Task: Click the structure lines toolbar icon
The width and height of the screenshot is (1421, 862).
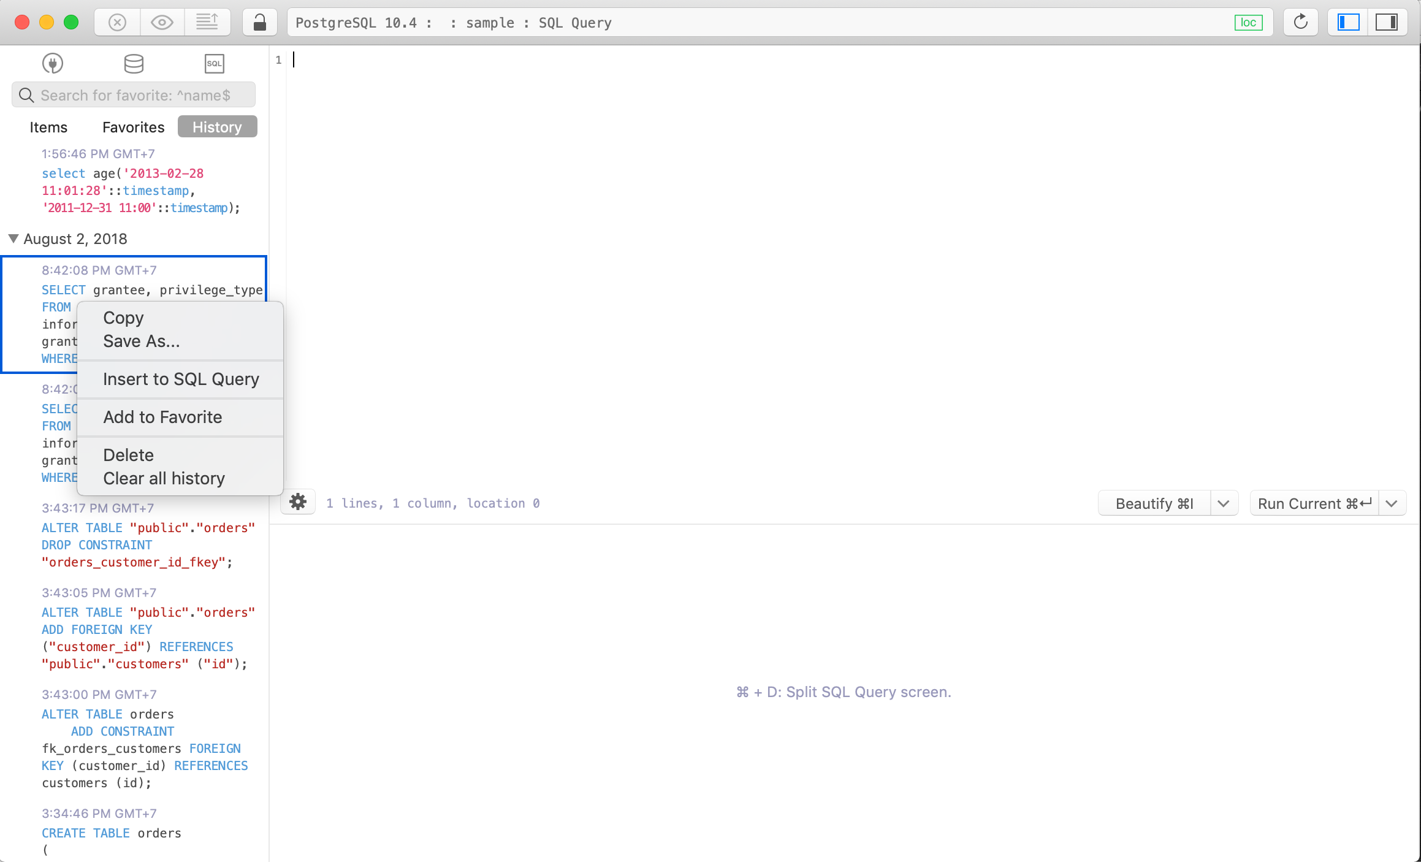Action: tap(207, 23)
